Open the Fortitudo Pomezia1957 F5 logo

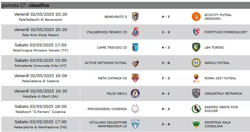coord(196,32)
